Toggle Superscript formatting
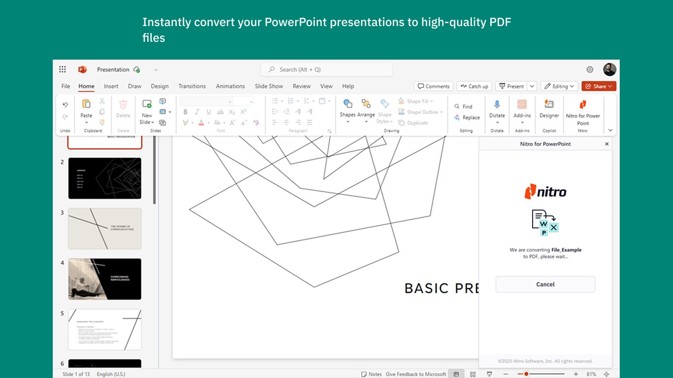 (243, 112)
